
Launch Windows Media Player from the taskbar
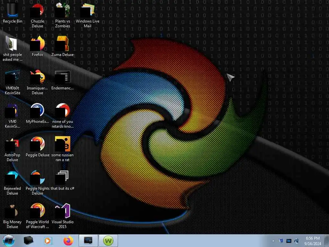(48, 241)
